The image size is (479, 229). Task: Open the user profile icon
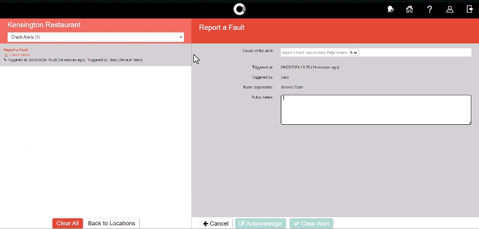pos(450,9)
